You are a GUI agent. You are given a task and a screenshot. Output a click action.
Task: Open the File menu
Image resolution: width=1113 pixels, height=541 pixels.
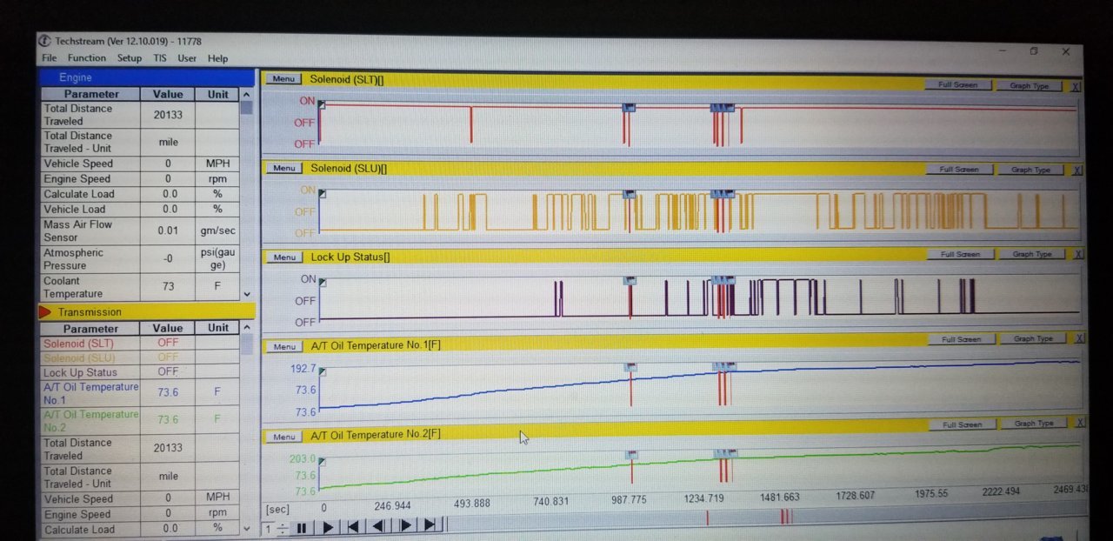tap(49, 58)
